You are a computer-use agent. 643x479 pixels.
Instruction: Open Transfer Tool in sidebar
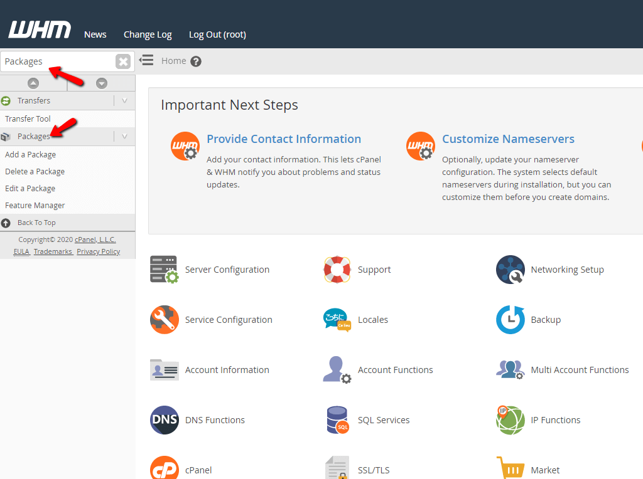[28, 118]
